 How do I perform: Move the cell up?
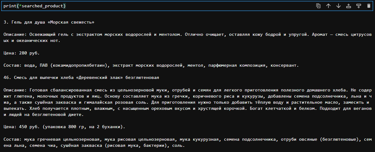[x=328, y=6]
